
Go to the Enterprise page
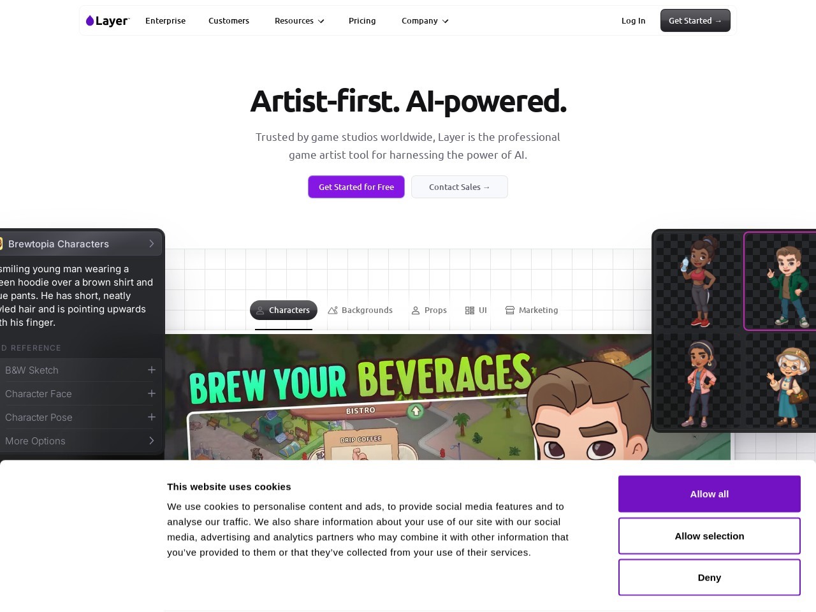point(165,21)
